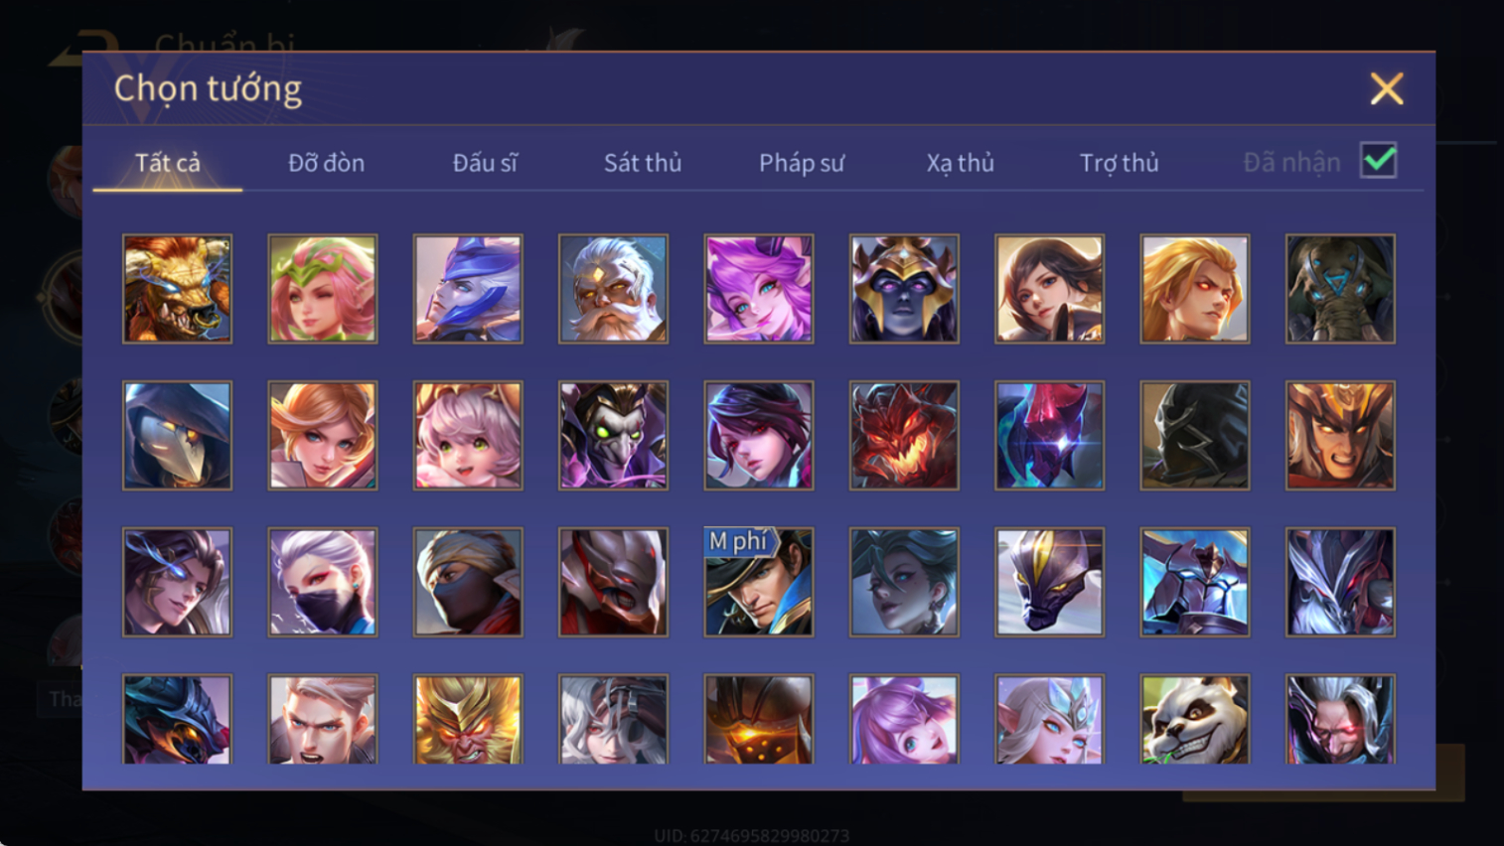Viewport: 1504px width, 846px height.
Task: Select the plague doctor masked hero
Action: coord(177,436)
